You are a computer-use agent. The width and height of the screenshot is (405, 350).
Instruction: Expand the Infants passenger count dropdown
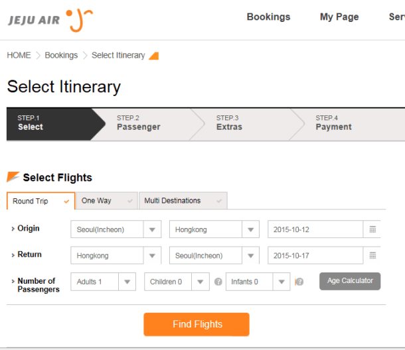coord(258,282)
